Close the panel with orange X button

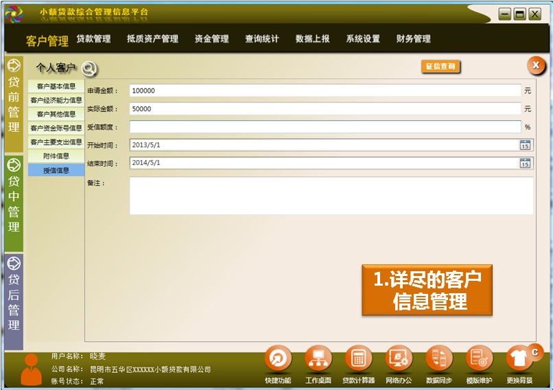pos(536,65)
